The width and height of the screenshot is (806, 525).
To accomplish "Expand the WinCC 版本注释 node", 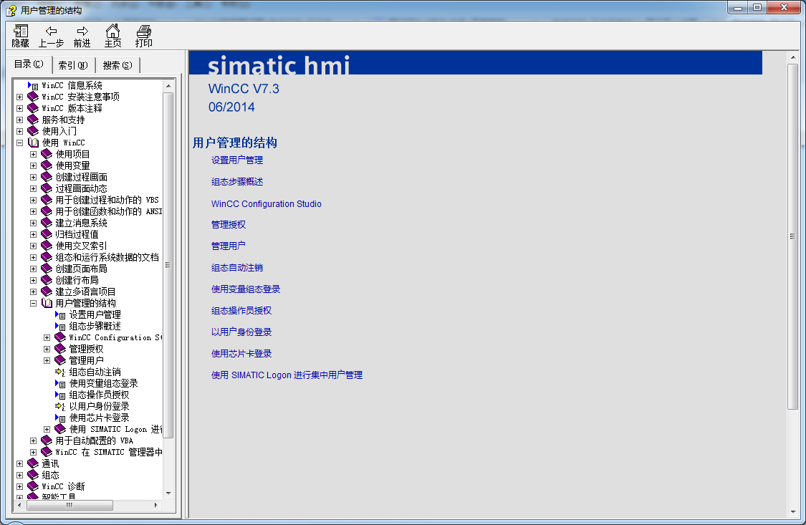I will click(x=19, y=108).
